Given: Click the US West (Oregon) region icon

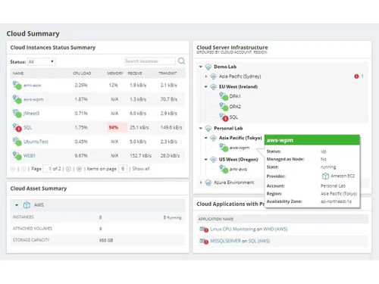Looking at the screenshot, I should click(213, 160).
